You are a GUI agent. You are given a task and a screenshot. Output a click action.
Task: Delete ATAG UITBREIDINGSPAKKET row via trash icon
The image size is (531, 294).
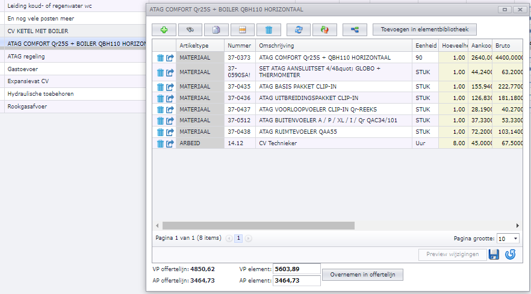tap(161, 98)
